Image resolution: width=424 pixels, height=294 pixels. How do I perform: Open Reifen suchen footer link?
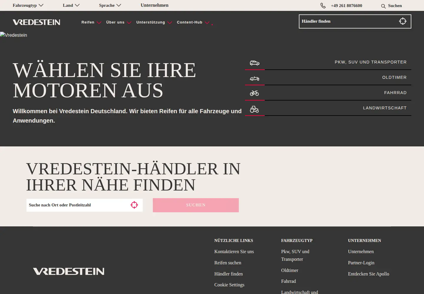click(228, 263)
